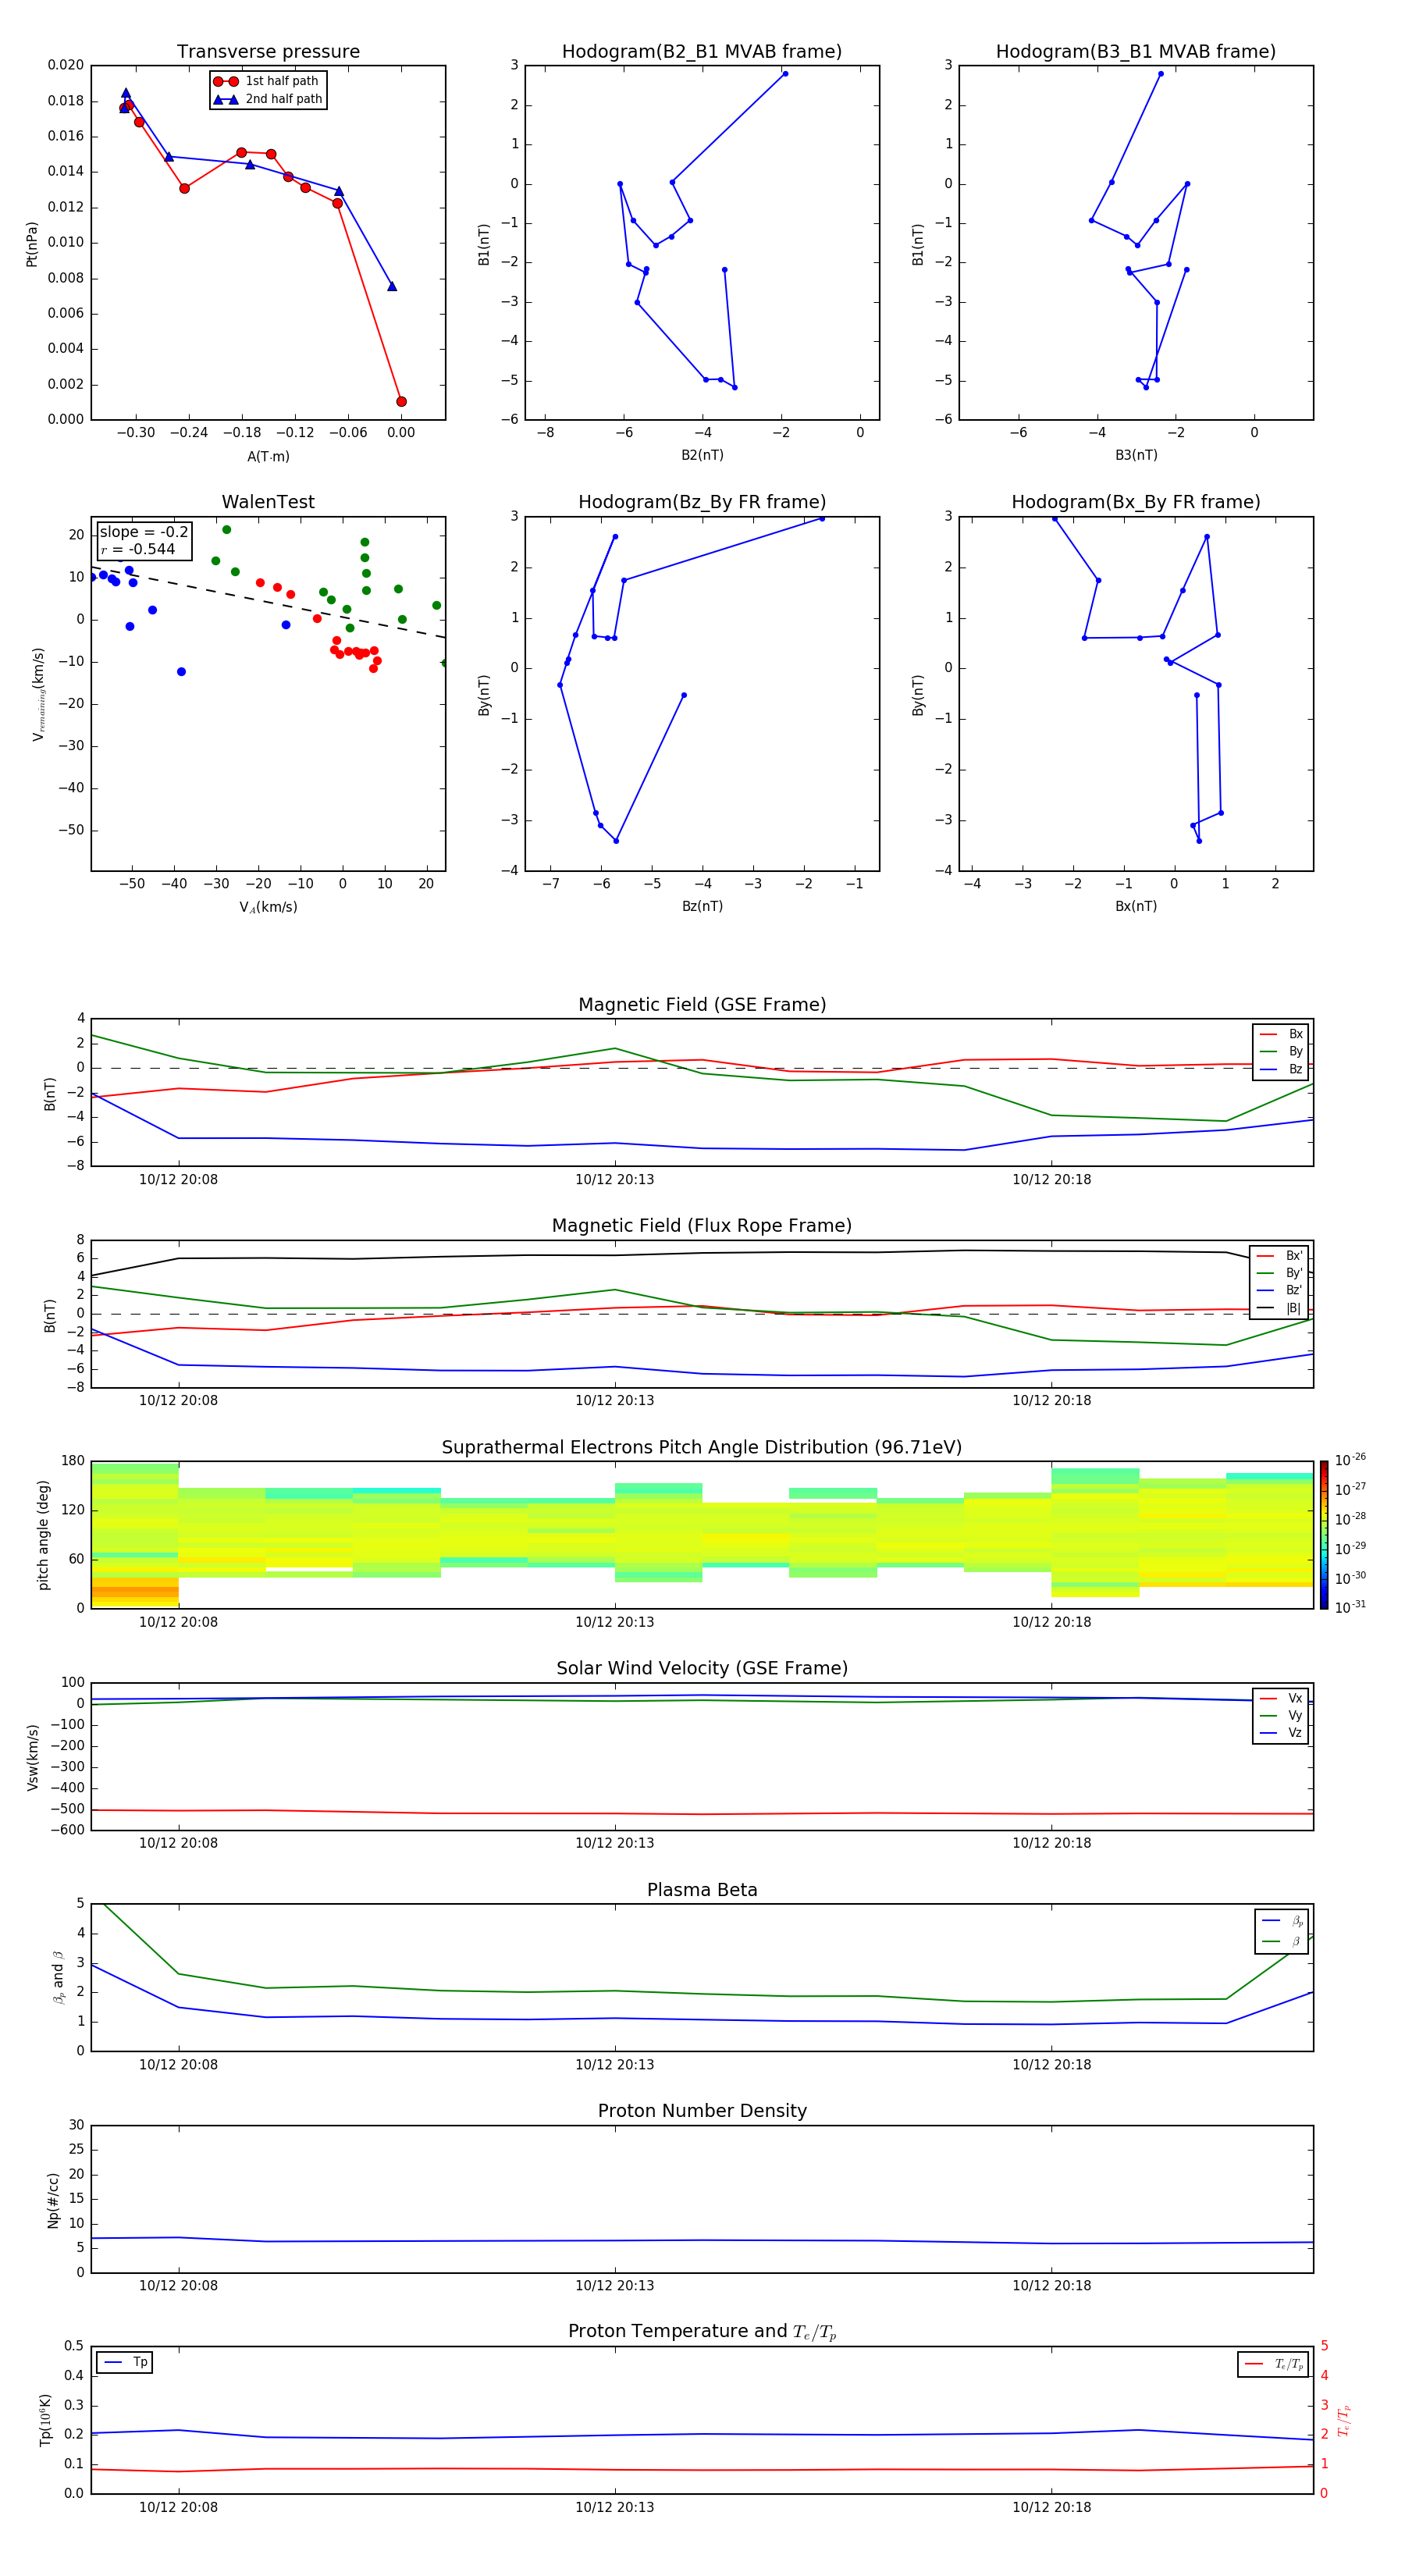This screenshot has width=1405, height=2576.
Task: Click the Suprathermal Electrons Pitch Angle Distribution title
Action: point(702,1447)
